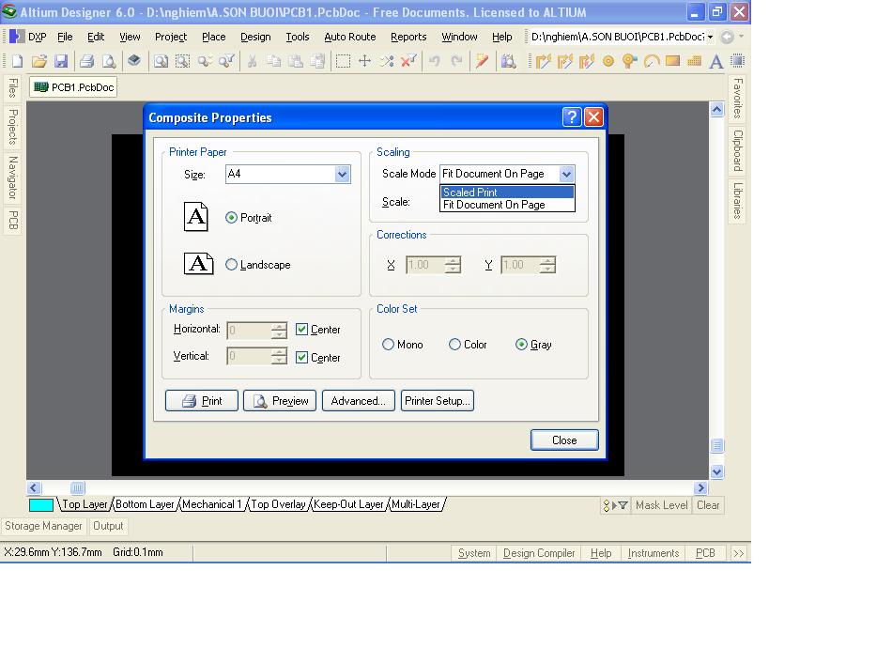The width and height of the screenshot is (892, 648).
Task: Expand status bar panels chevron
Action: (x=738, y=553)
